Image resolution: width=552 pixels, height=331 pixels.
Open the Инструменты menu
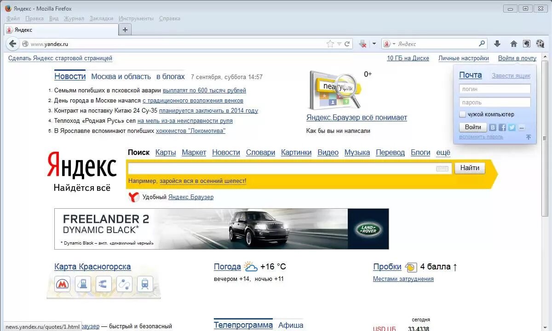(x=136, y=18)
